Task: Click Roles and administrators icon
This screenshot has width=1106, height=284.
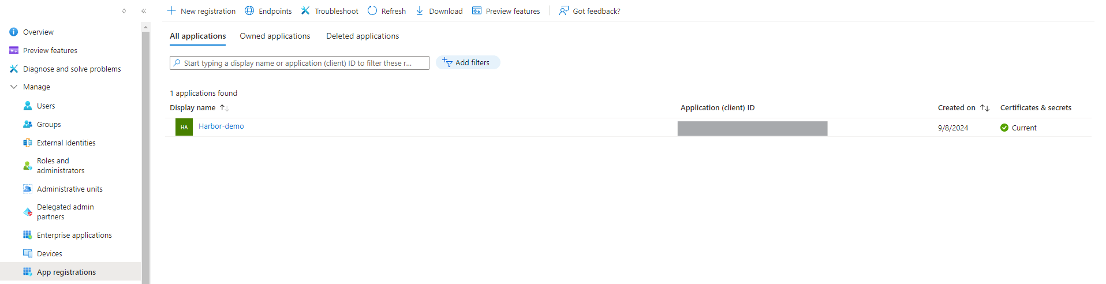Action: click(x=28, y=166)
